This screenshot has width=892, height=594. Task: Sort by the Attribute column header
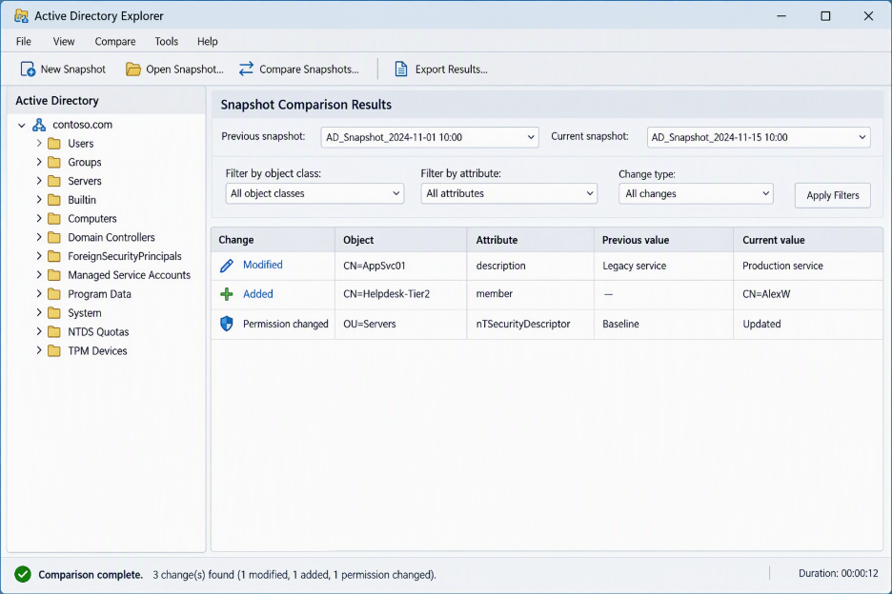(x=530, y=240)
